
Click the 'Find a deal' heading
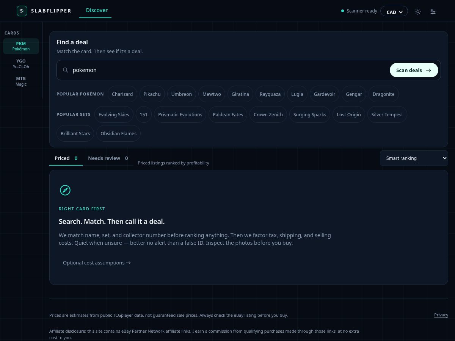72,42
